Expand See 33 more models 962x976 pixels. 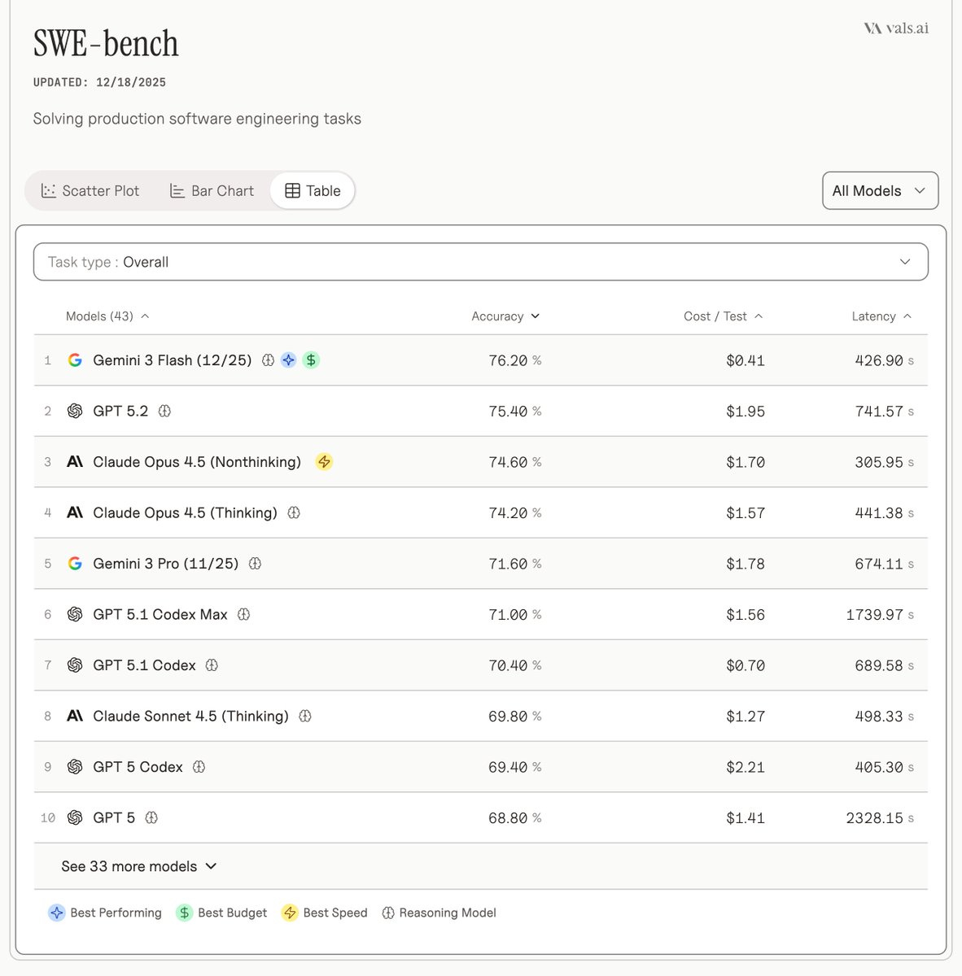138,866
